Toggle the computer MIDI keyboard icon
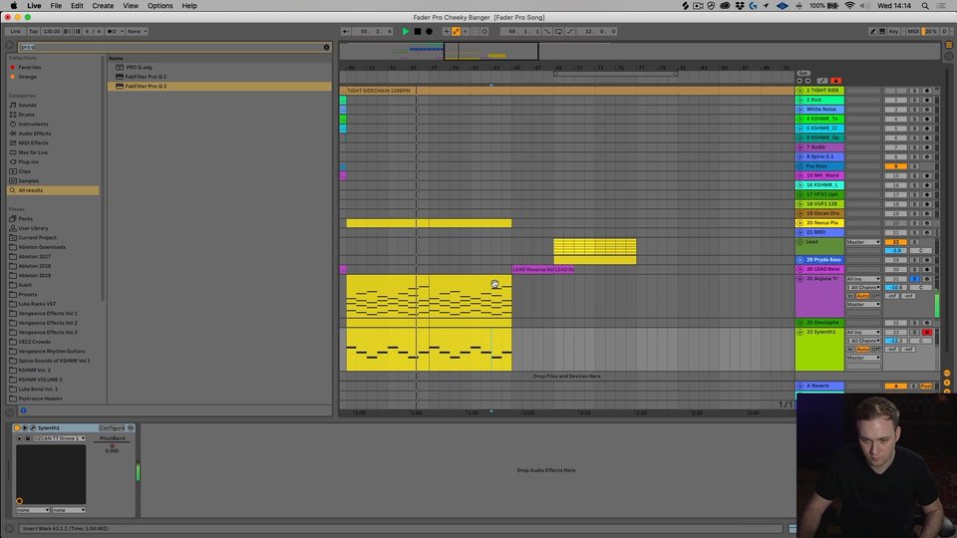Viewport: 957px width, 538px height. pyautogui.click(x=882, y=31)
